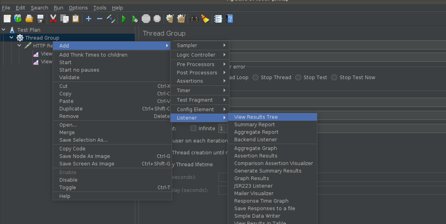446x224 pixels.
Task: Open the Config Element submenu
Action: 200,109
